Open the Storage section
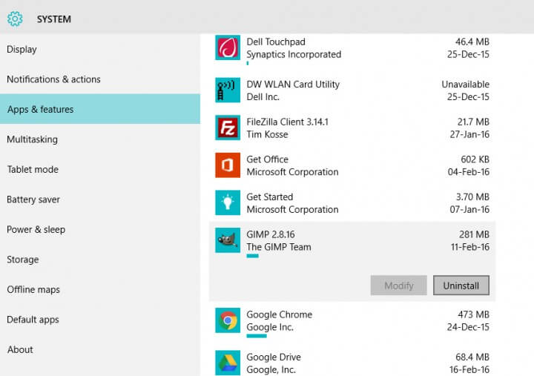 [100, 260]
